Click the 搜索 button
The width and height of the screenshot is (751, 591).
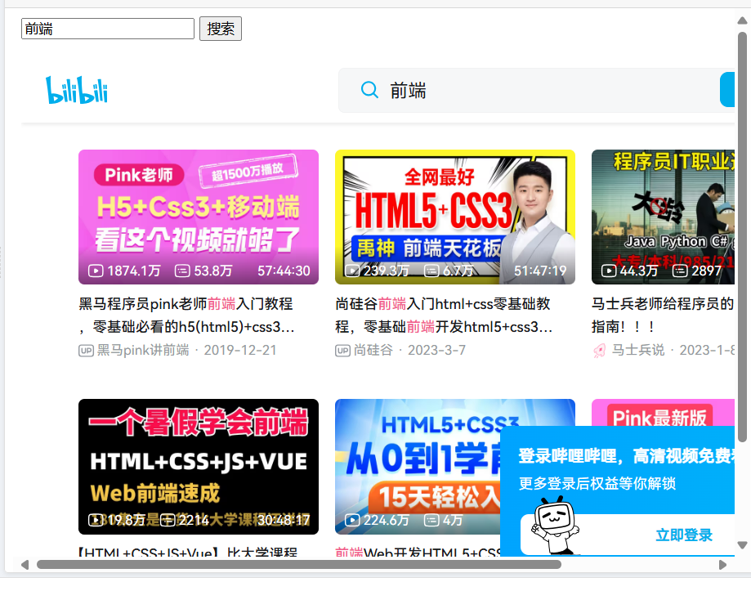[221, 29]
